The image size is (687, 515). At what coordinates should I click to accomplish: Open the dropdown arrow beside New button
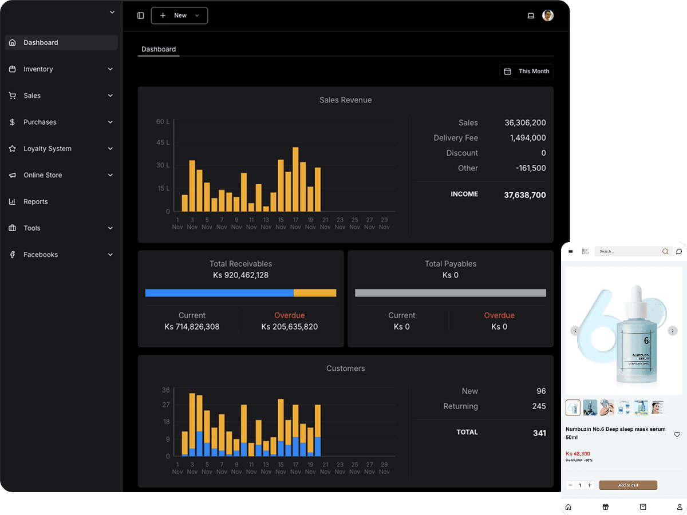(x=196, y=15)
